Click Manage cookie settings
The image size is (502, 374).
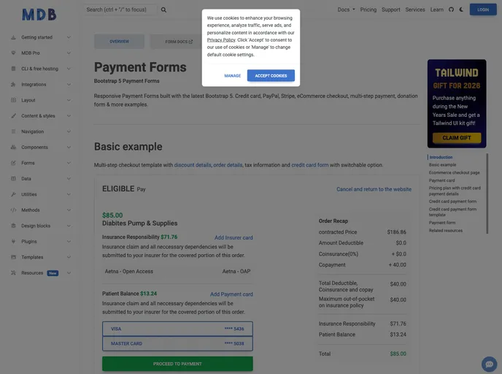tap(233, 76)
